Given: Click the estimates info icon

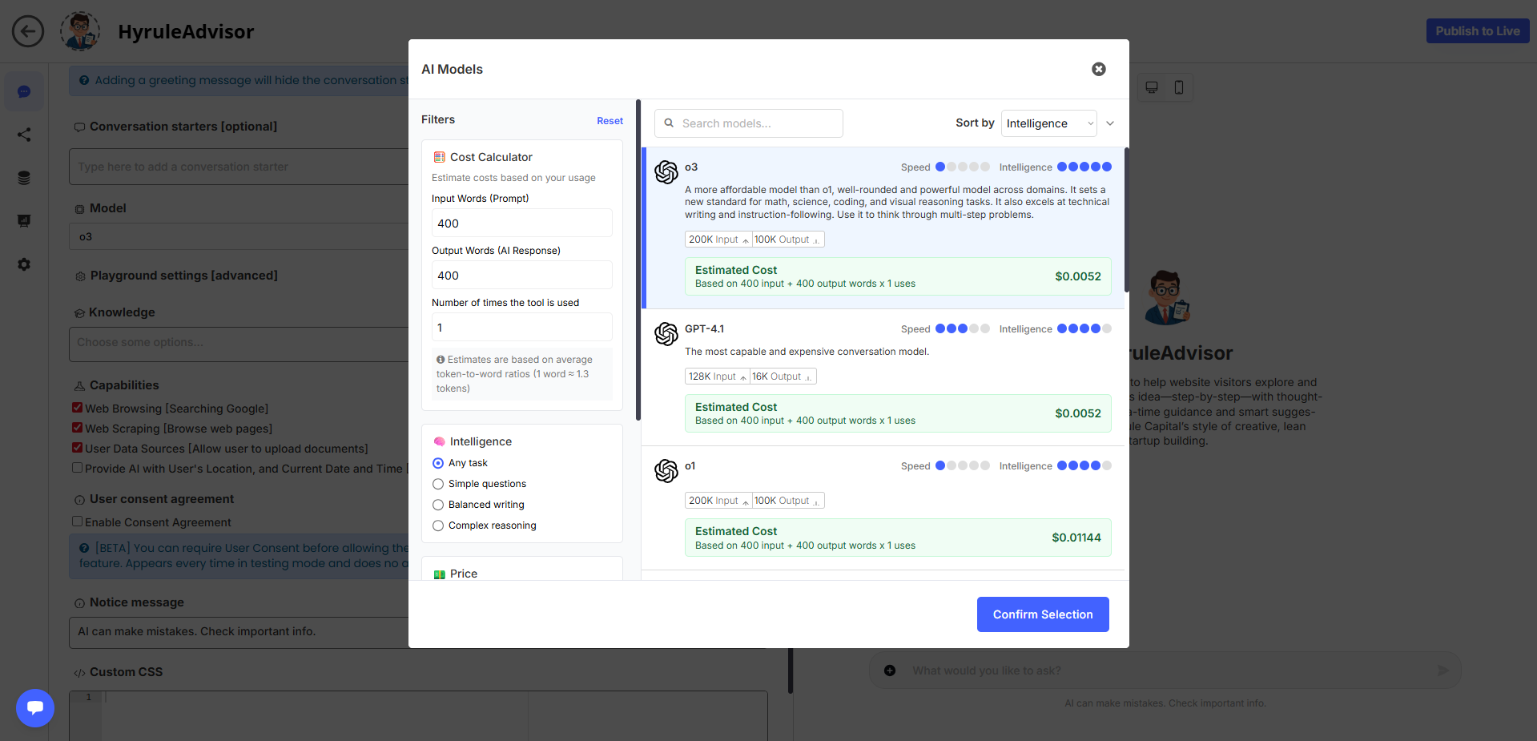Looking at the screenshot, I should tap(441, 360).
